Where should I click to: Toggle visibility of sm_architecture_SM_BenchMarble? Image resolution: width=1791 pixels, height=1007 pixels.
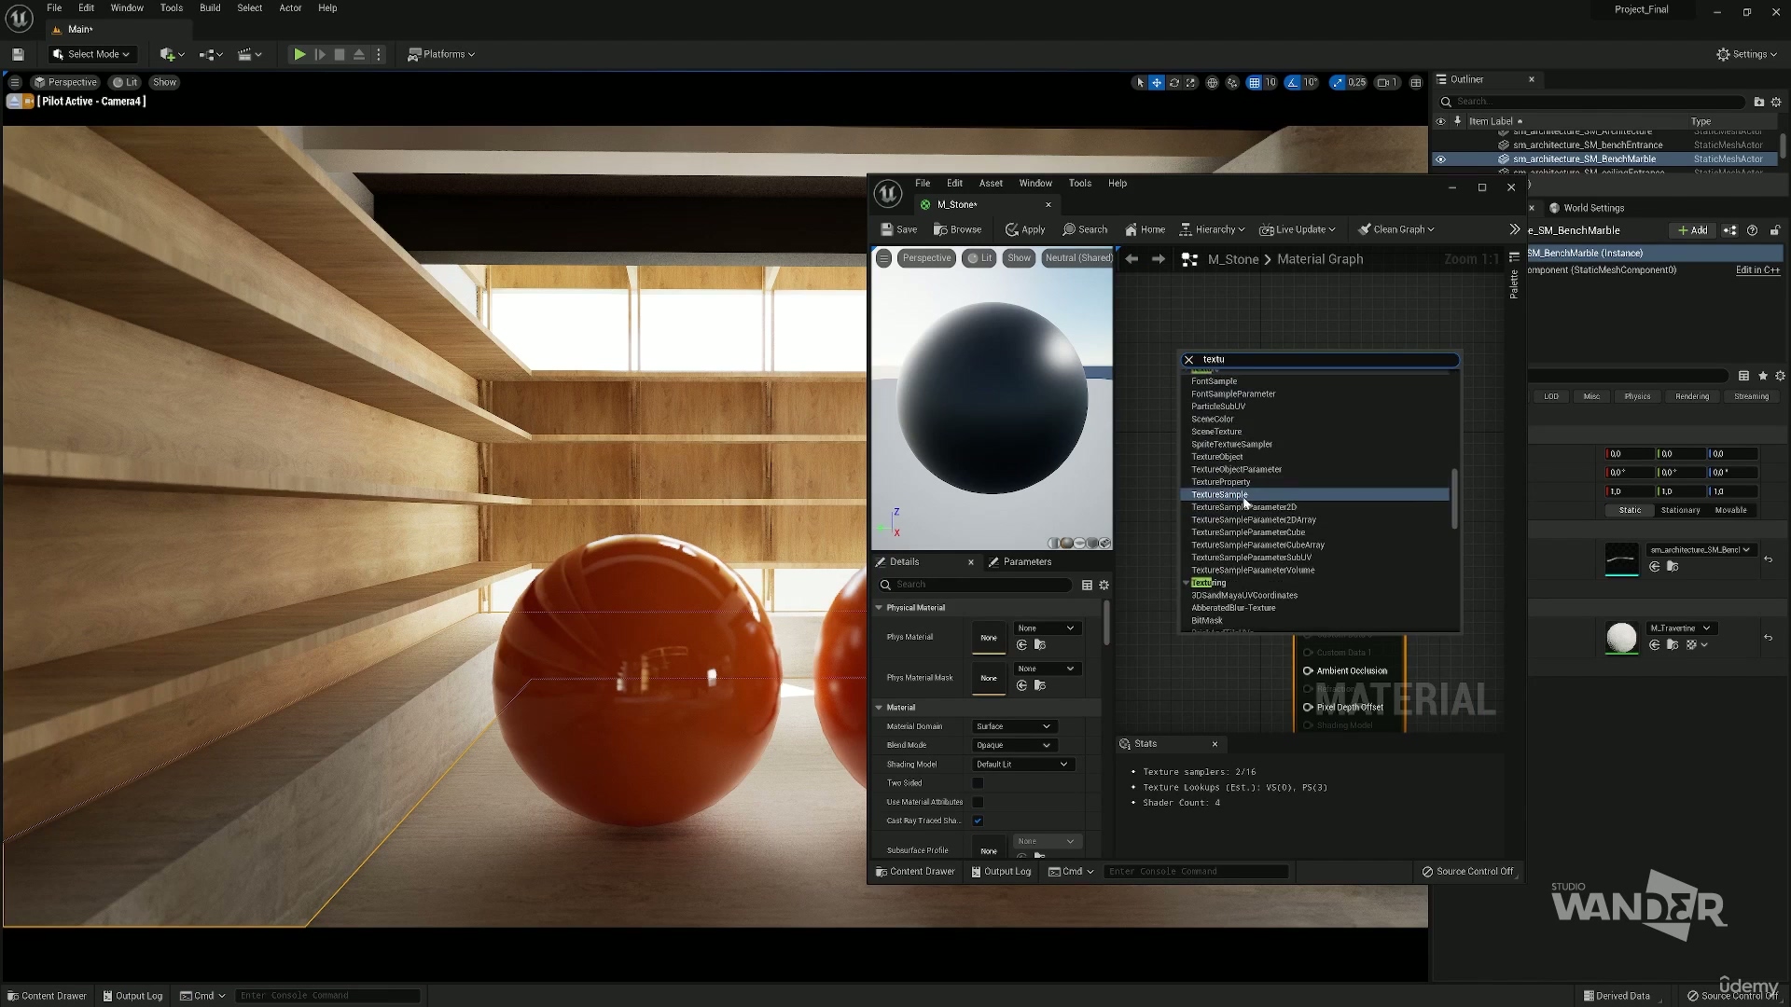click(x=1440, y=159)
